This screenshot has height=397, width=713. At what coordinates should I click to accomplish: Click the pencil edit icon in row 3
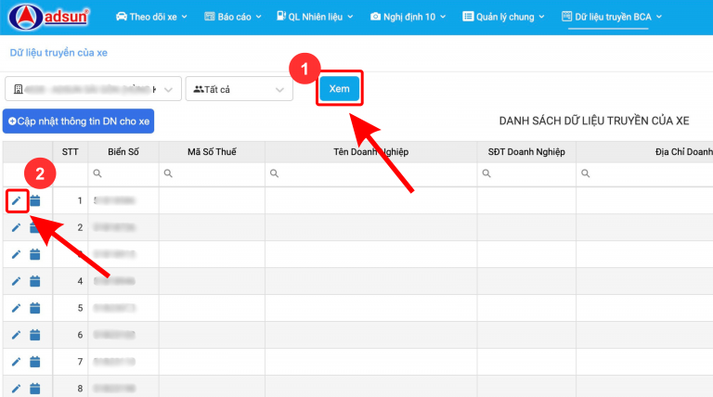[16, 254]
